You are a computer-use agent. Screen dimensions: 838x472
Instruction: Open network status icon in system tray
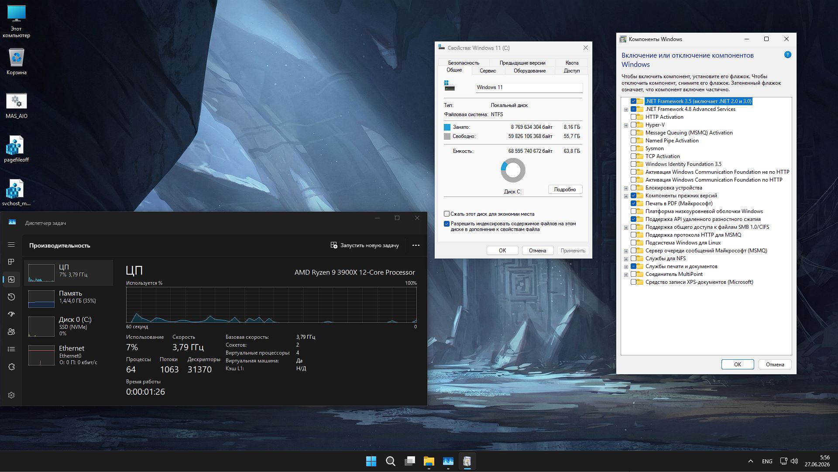pyautogui.click(x=784, y=461)
